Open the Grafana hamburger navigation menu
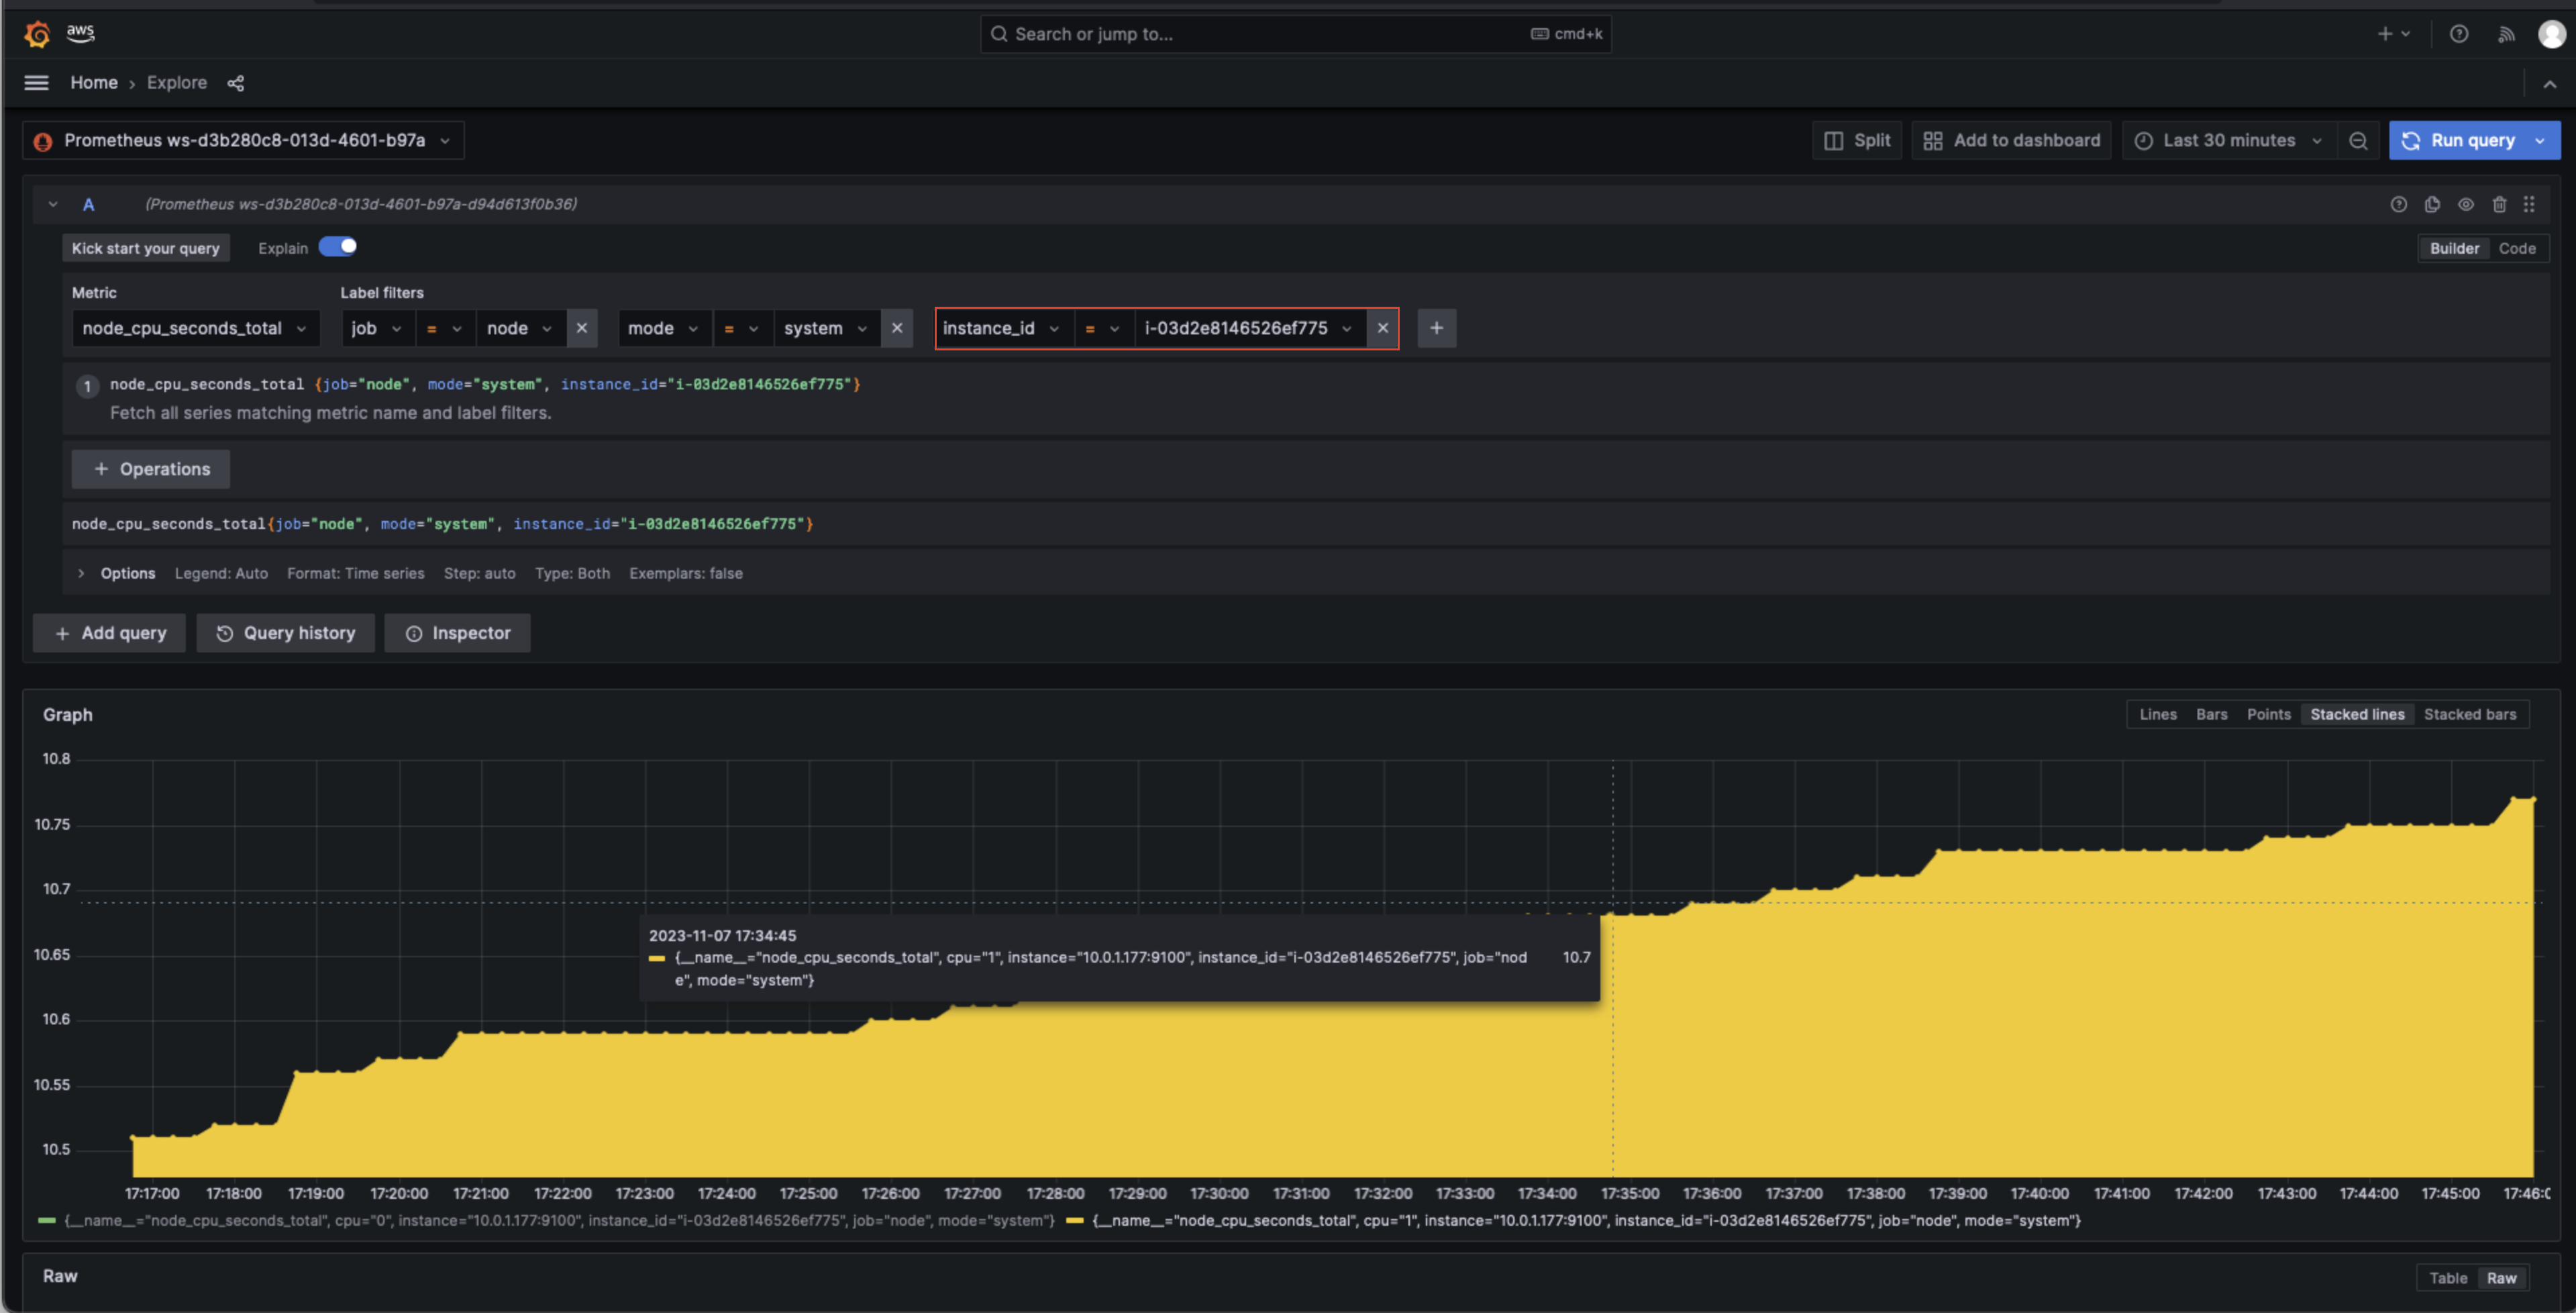 (36, 82)
